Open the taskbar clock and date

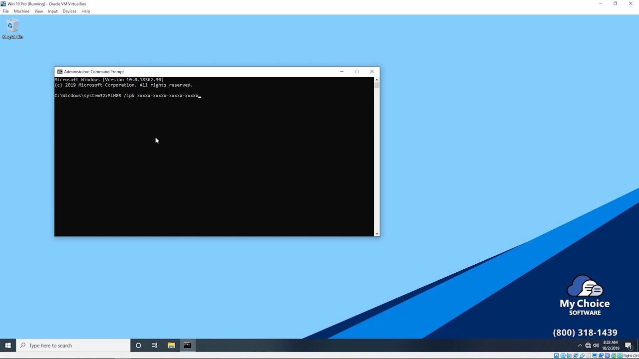(x=611, y=345)
